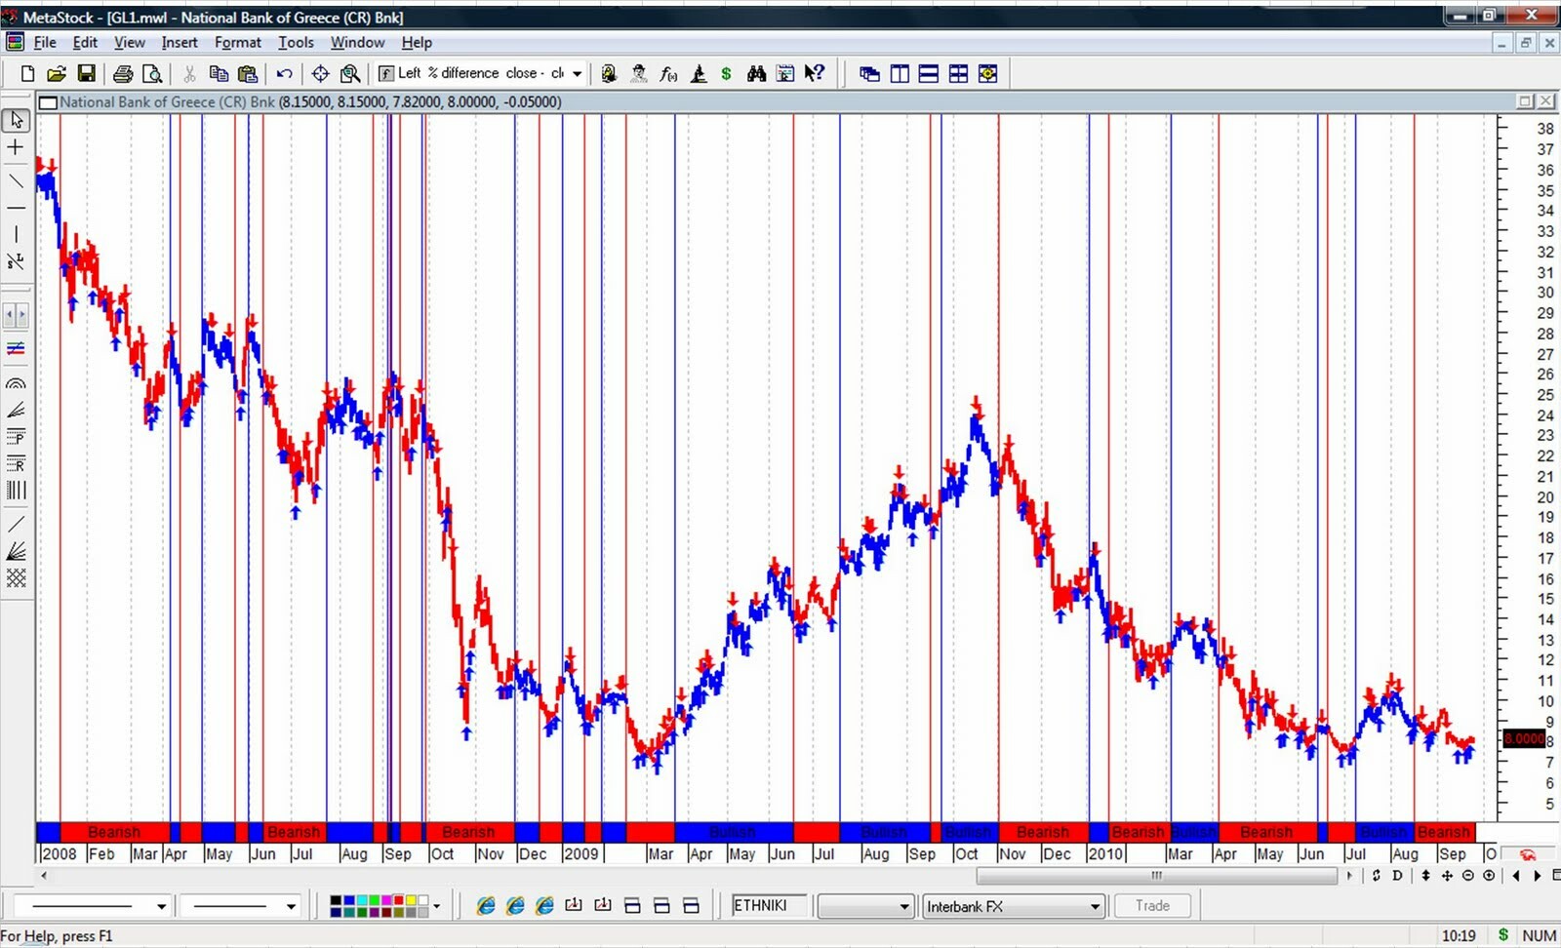Viewport: 1561px width, 948px height.
Task: Select the crosshair tool in the left toolbar
Action: (16, 147)
